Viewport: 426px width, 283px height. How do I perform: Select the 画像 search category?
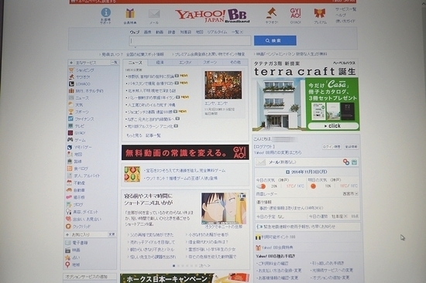point(147,32)
